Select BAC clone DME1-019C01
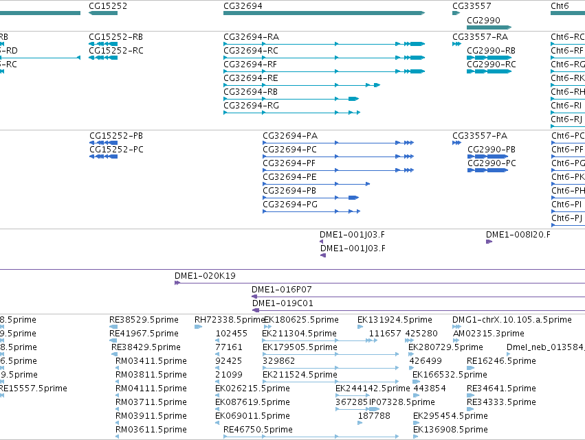 [283, 303]
